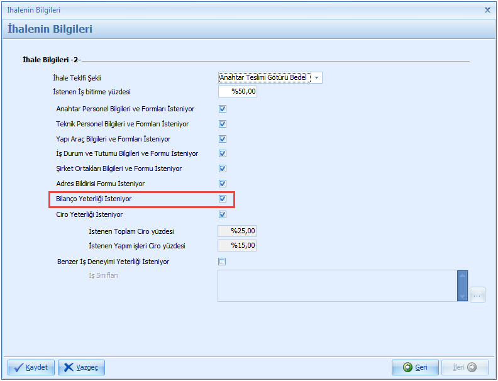Image resolution: width=498 pixels, height=381 pixels.
Task: Uncheck Anahtar Personel Bilgileri ve Formları
Action: (x=223, y=109)
